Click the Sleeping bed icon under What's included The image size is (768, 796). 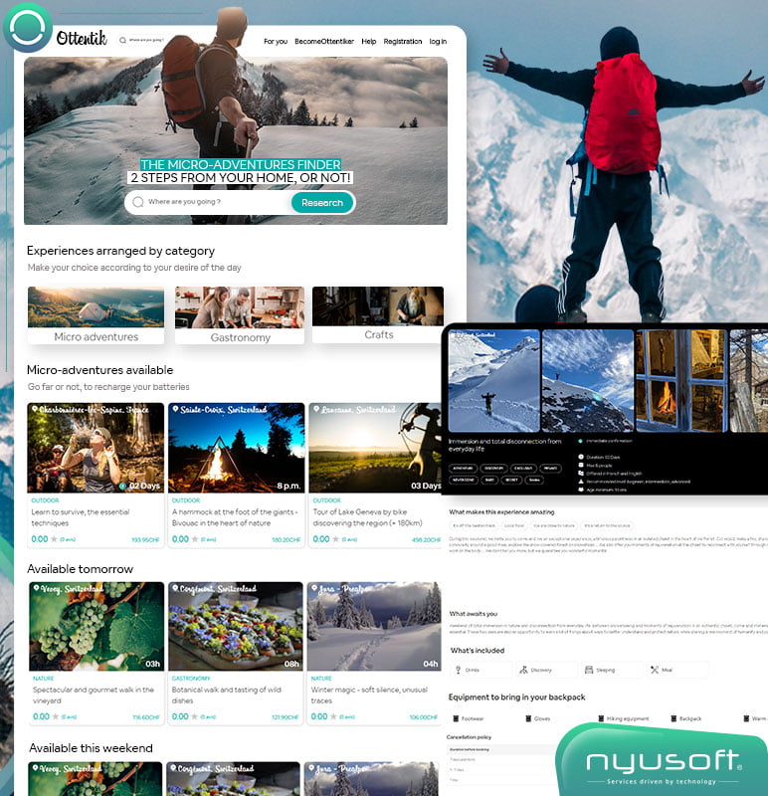(589, 670)
